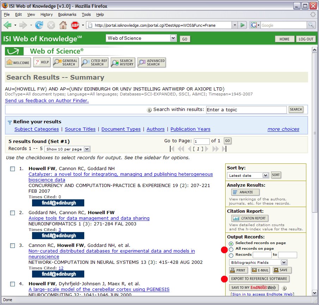The image size is (319, 305).
Task: Open the History menu
Action: [47, 14]
